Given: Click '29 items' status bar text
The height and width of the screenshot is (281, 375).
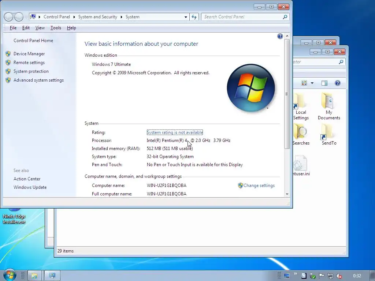Looking at the screenshot, I should tap(66, 251).
